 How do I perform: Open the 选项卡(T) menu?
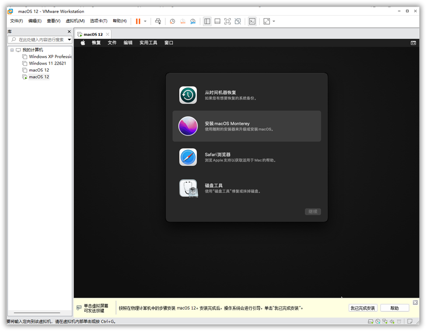98,21
